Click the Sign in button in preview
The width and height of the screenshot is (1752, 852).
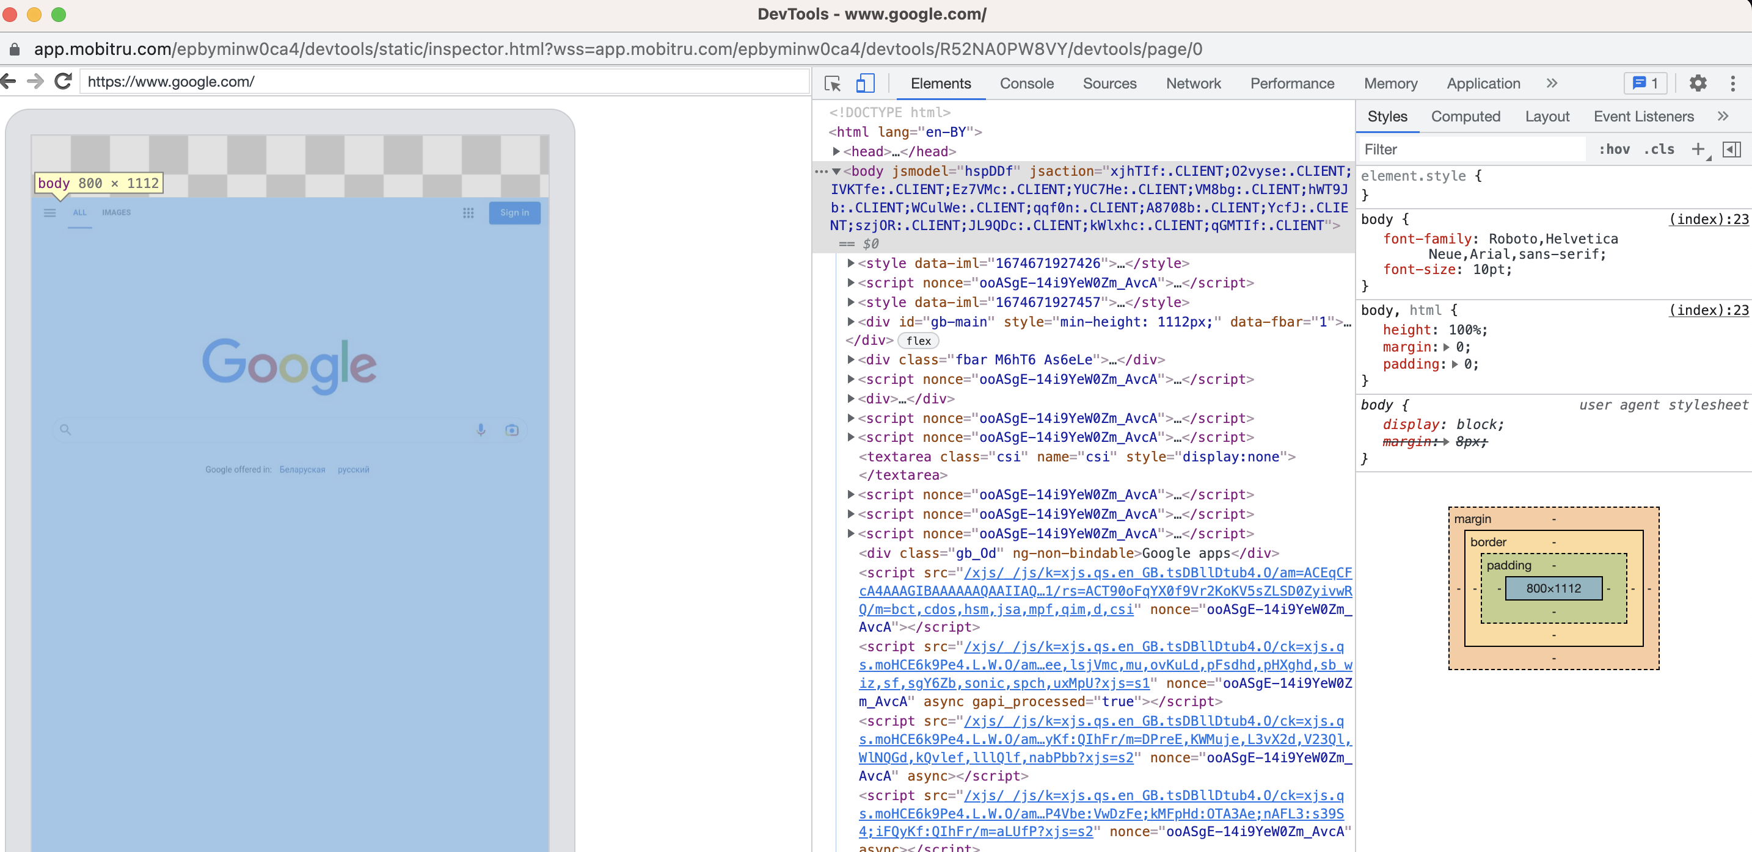pyautogui.click(x=514, y=212)
